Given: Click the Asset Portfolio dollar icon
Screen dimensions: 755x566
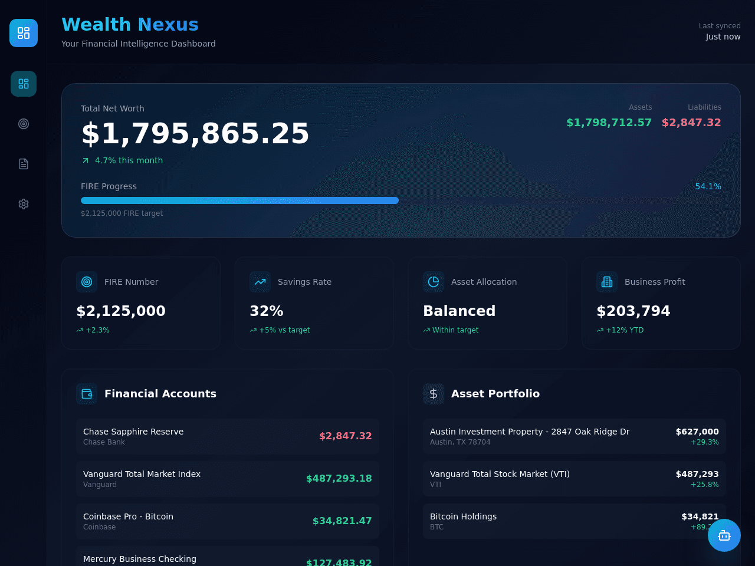Looking at the screenshot, I should point(434,394).
